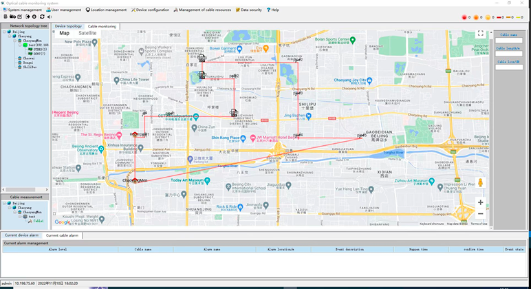Click the speaker sound icon in toolbar

49,17
